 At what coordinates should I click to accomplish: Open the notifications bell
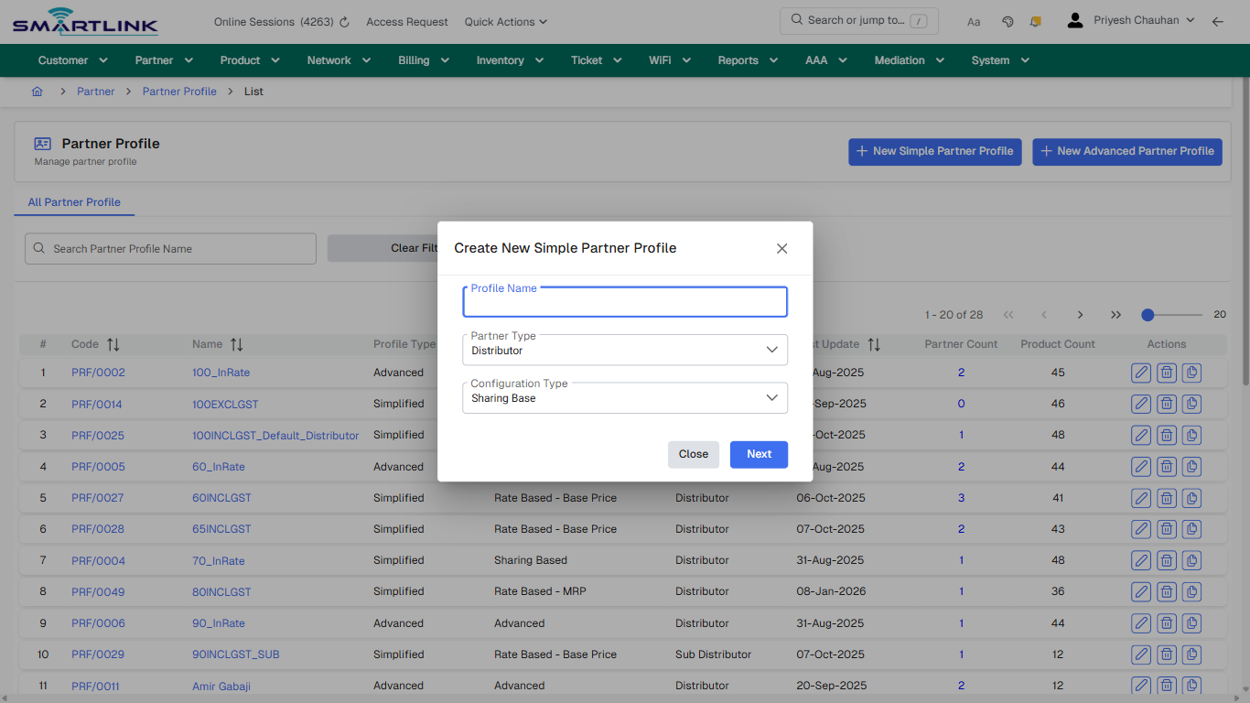[1035, 20]
